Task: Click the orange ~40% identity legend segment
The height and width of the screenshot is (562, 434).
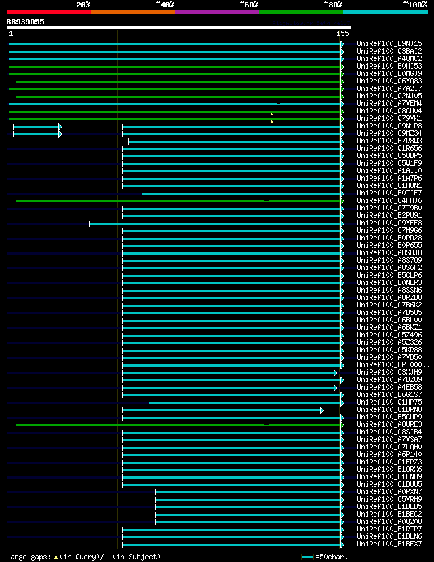Action: tap(133, 12)
